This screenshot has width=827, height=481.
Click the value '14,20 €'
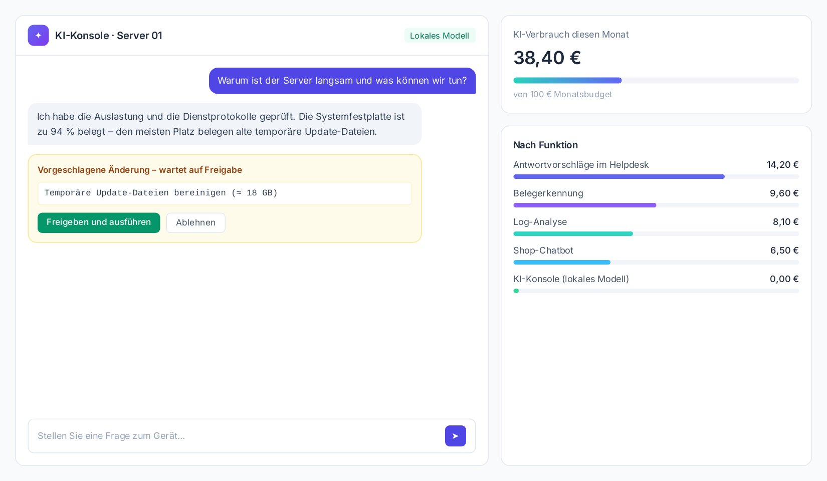click(x=782, y=165)
